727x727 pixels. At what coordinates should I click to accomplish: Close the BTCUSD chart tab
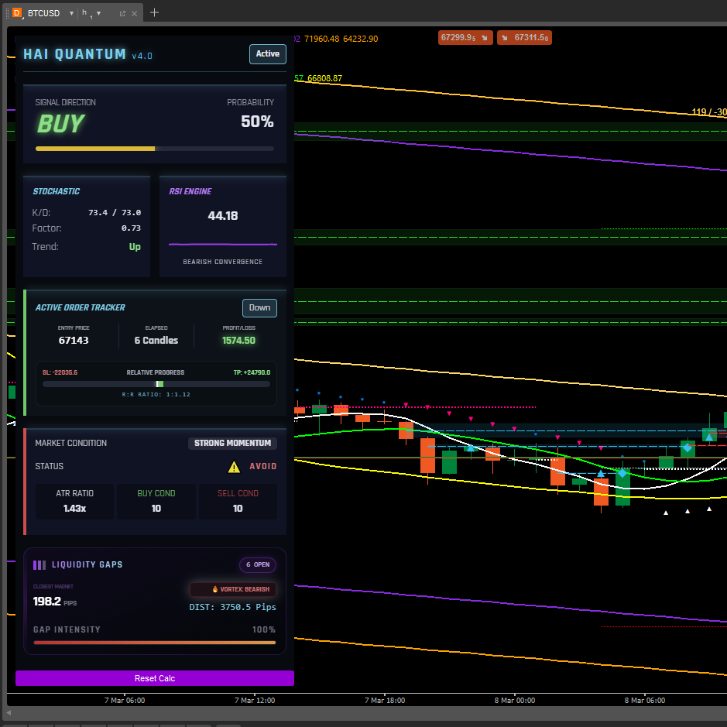[135, 14]
